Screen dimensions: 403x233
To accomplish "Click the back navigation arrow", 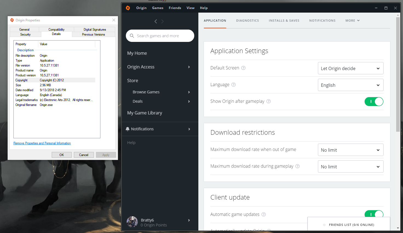I will pyautogui.click(x=156, y=21).
